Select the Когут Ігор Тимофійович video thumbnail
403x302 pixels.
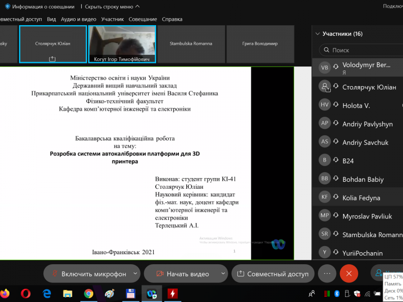pos(122,44)
